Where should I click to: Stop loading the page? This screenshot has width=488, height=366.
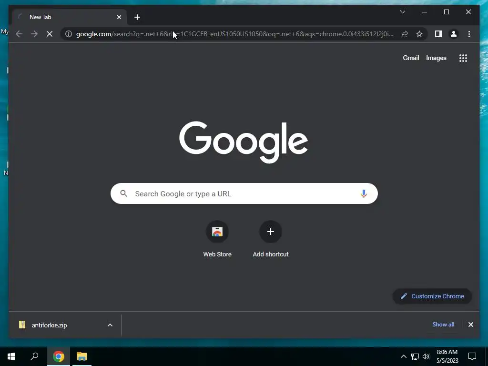click(x=50, y=34)
